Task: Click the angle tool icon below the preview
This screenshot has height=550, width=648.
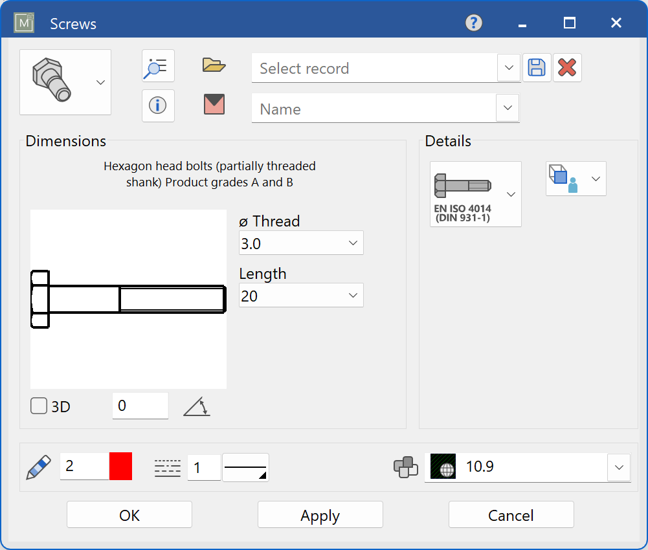Action: coord(196,406)
